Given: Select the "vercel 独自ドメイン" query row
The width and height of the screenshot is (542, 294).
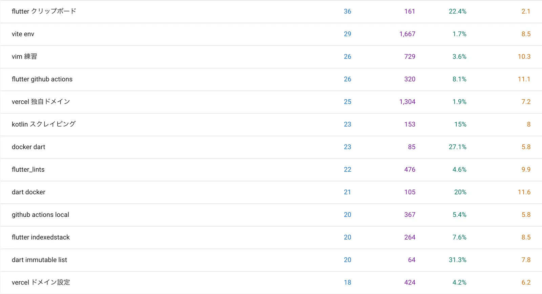Looking at the screenshot, I should (41, 102).
